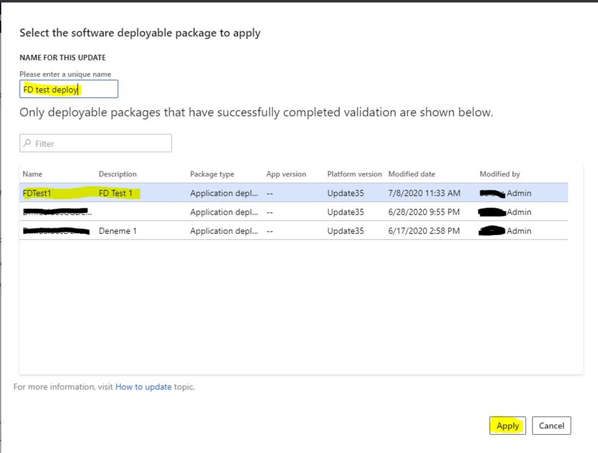
Task: Sort by the Modified date column header
Action: (x=412, y=174)
